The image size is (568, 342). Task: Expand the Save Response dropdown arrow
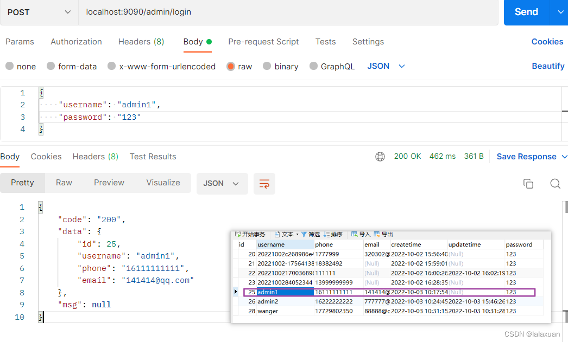pos(564,157)
